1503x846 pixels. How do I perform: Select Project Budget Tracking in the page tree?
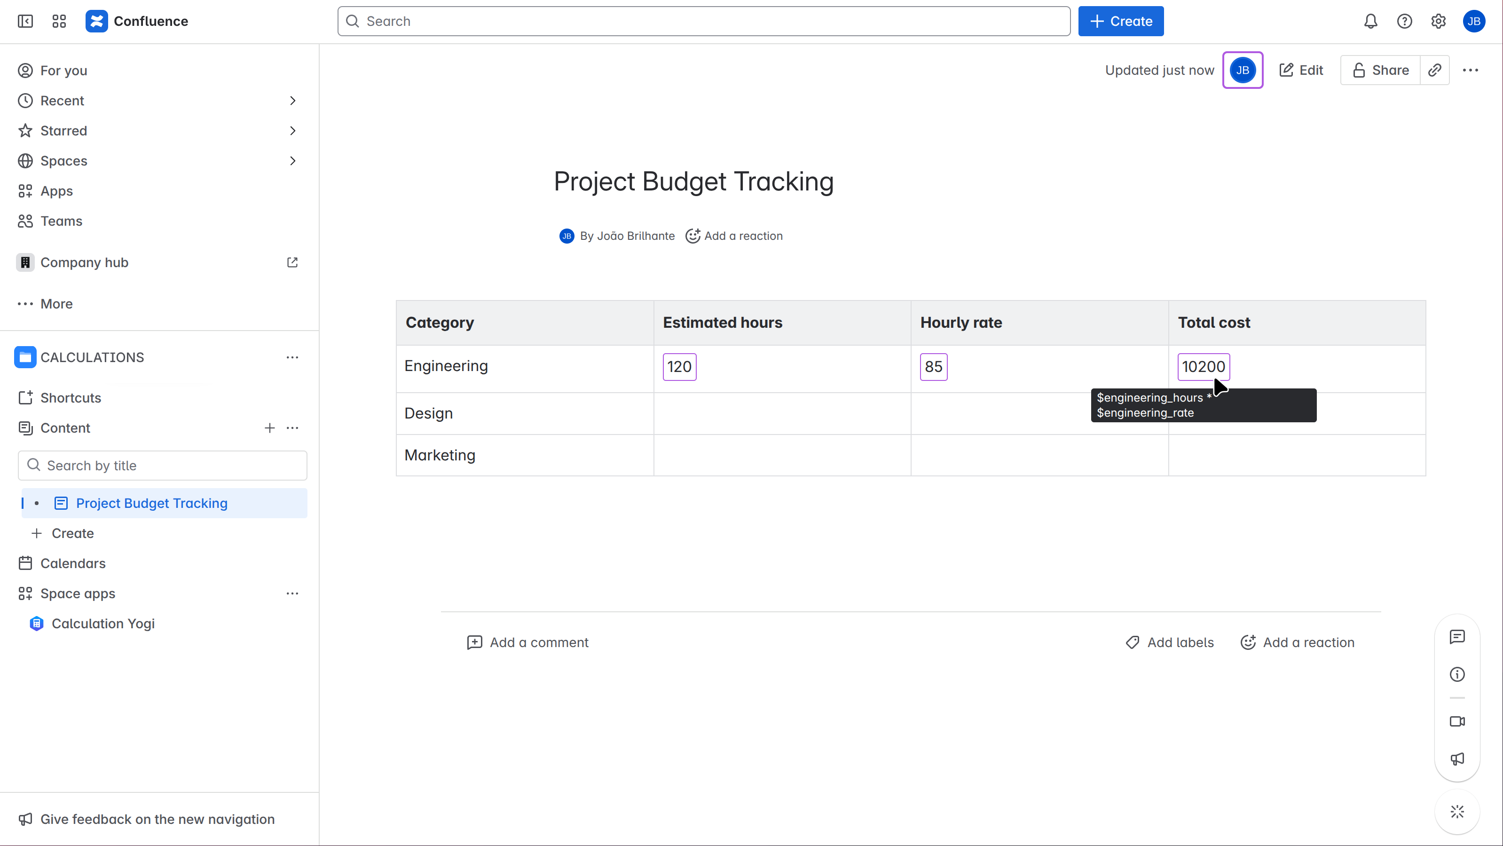[x=152, y=503]
